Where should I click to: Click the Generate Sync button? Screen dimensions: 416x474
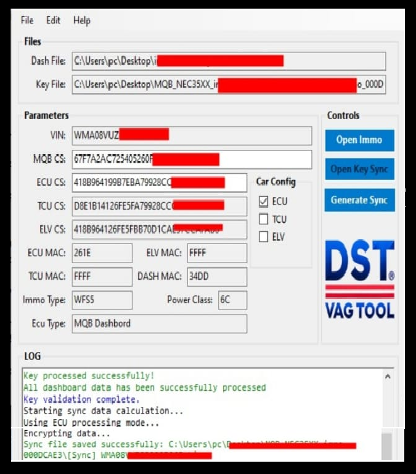coord(359,200)
